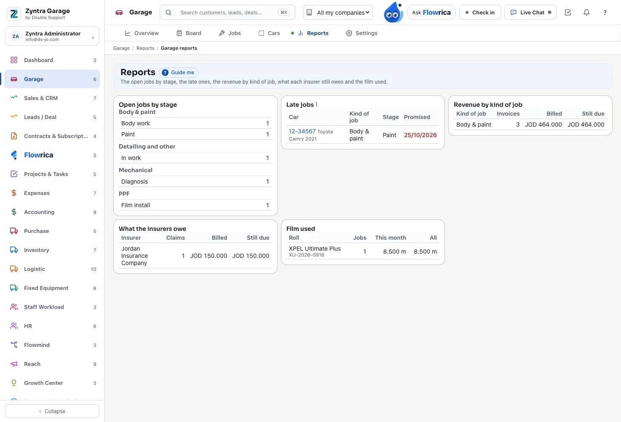Click the Ask Flowrica button
This screenshot has width=621, height=422.
(x=431, y=13)
